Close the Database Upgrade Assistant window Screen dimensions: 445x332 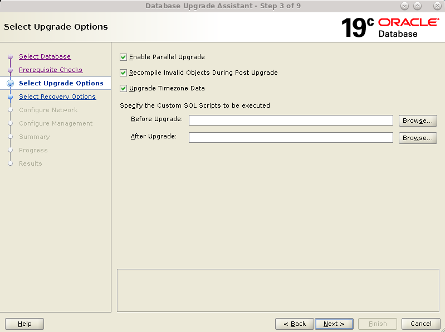(x=437, y=6)
